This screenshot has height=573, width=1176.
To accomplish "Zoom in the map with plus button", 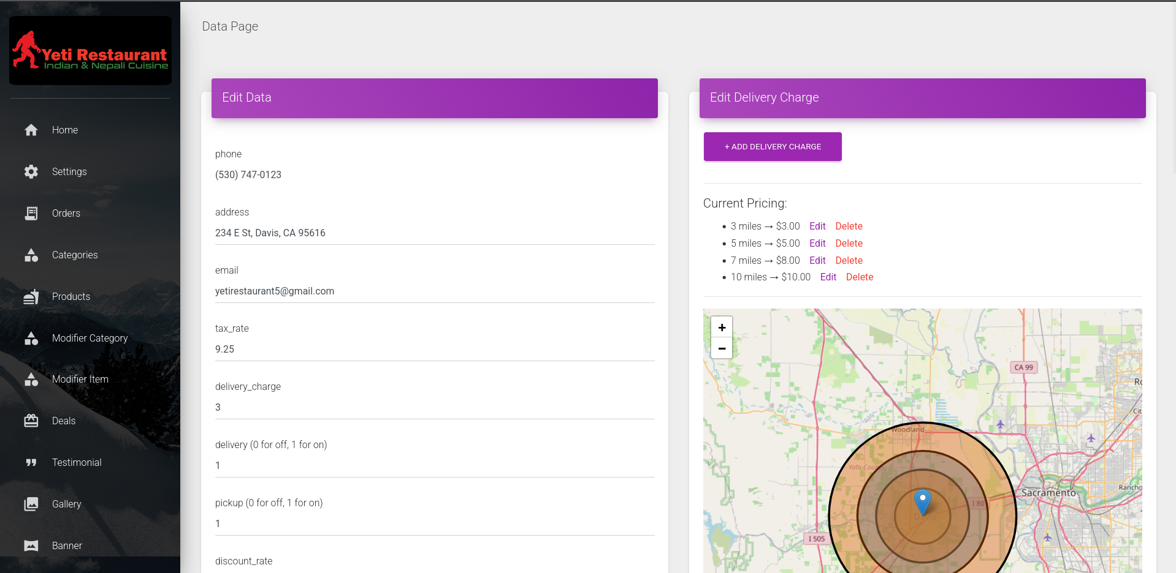I will click(x=722, y=328).
